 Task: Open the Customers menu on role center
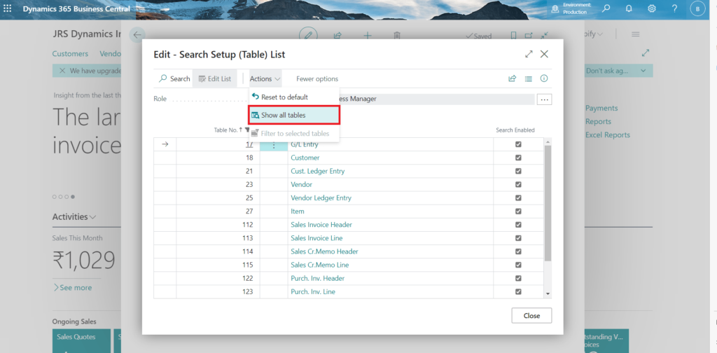coord(70,53)
